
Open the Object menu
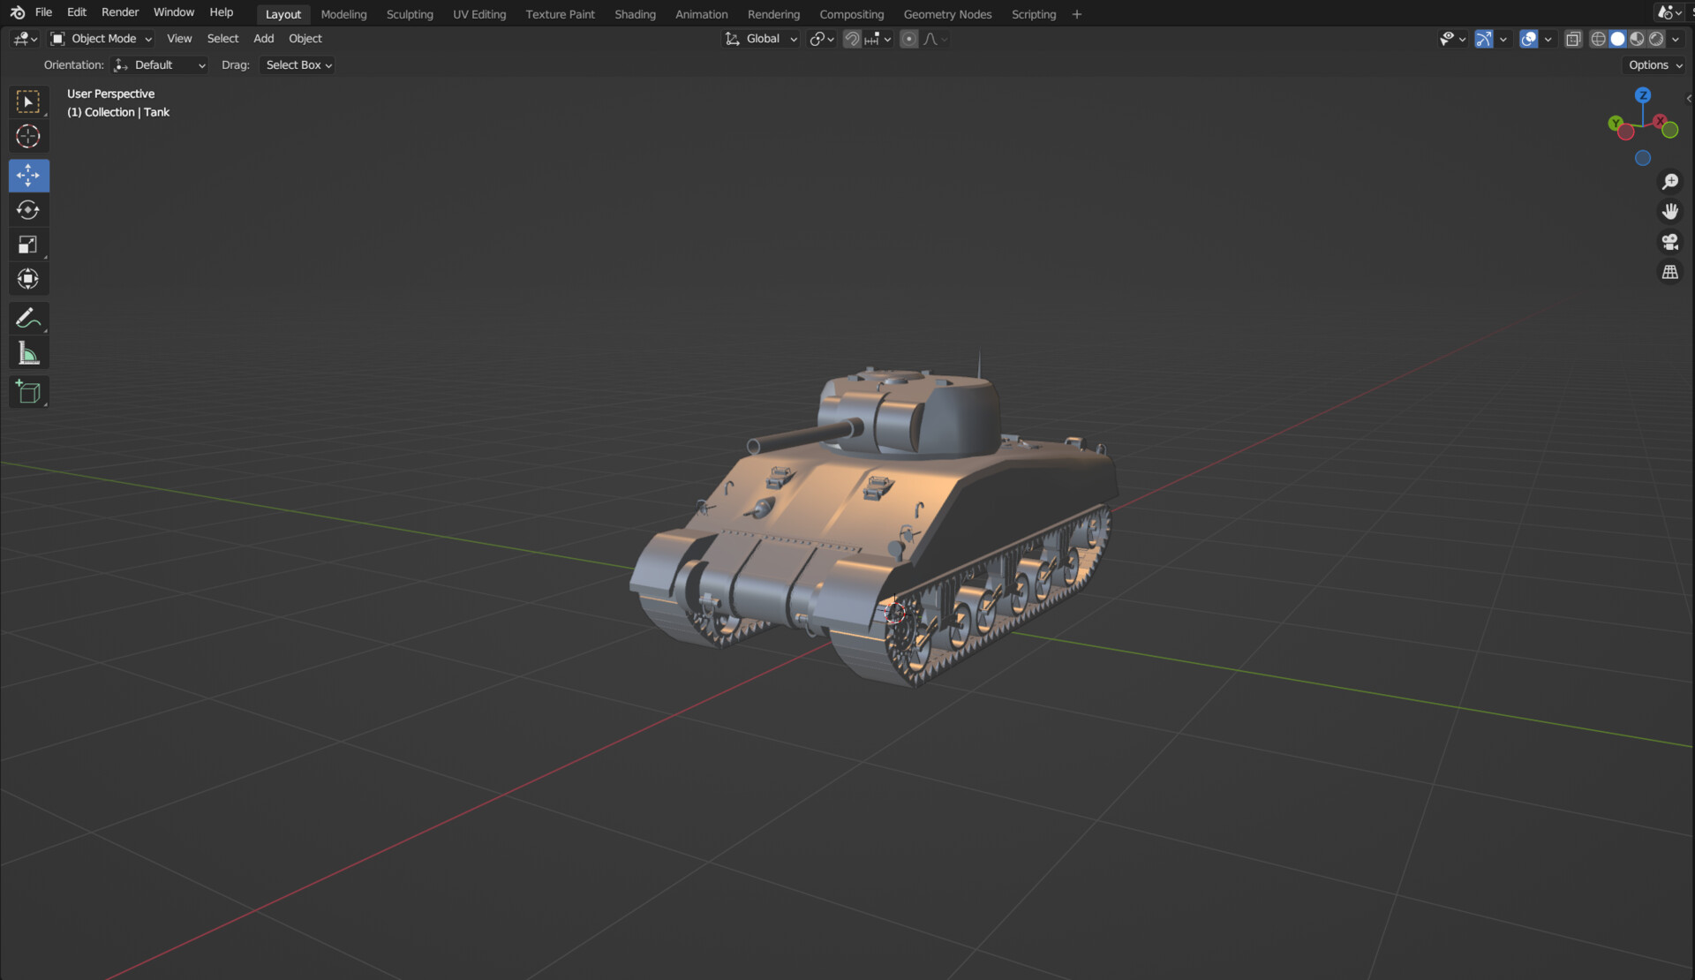point(305,38)
